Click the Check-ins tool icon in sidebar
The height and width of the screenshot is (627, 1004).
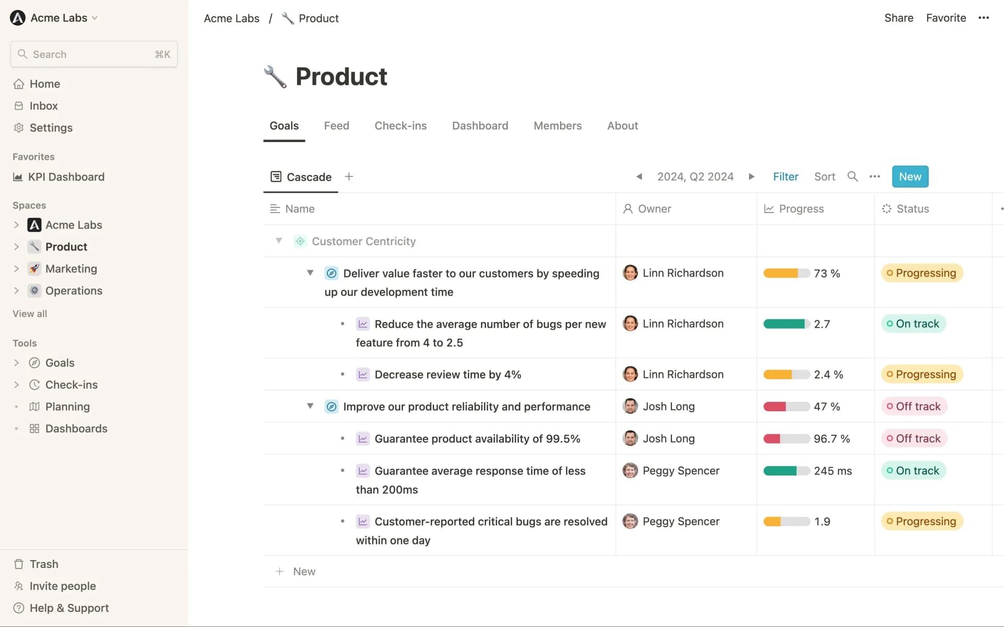click(x=34, y=384)
